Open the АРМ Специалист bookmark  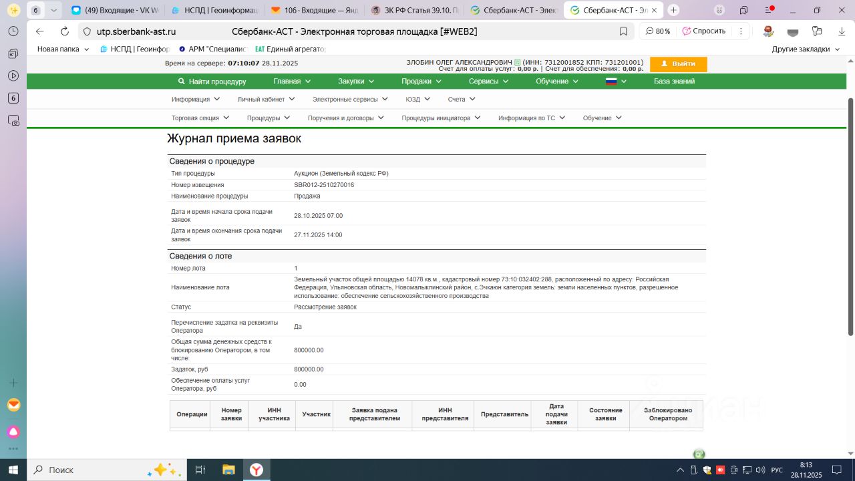pyautogui.click(x=213, y=49)
